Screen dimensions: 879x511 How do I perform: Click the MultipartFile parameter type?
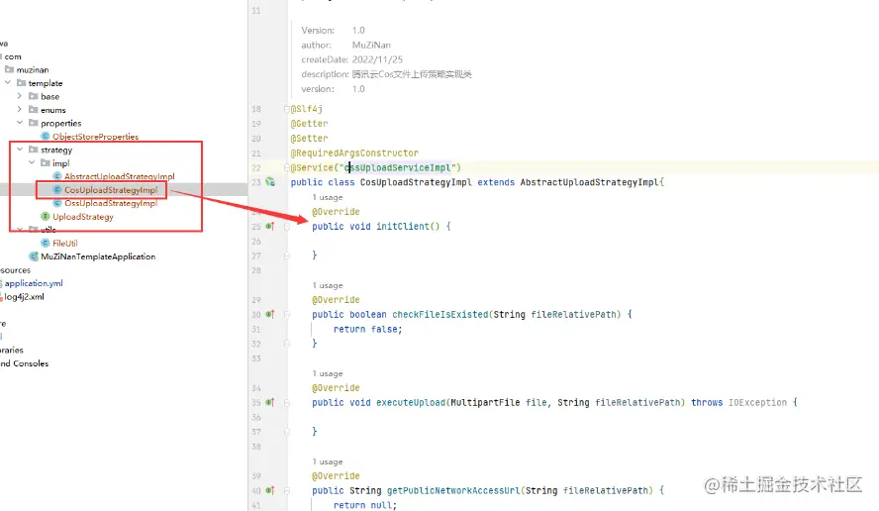point(485,402)
